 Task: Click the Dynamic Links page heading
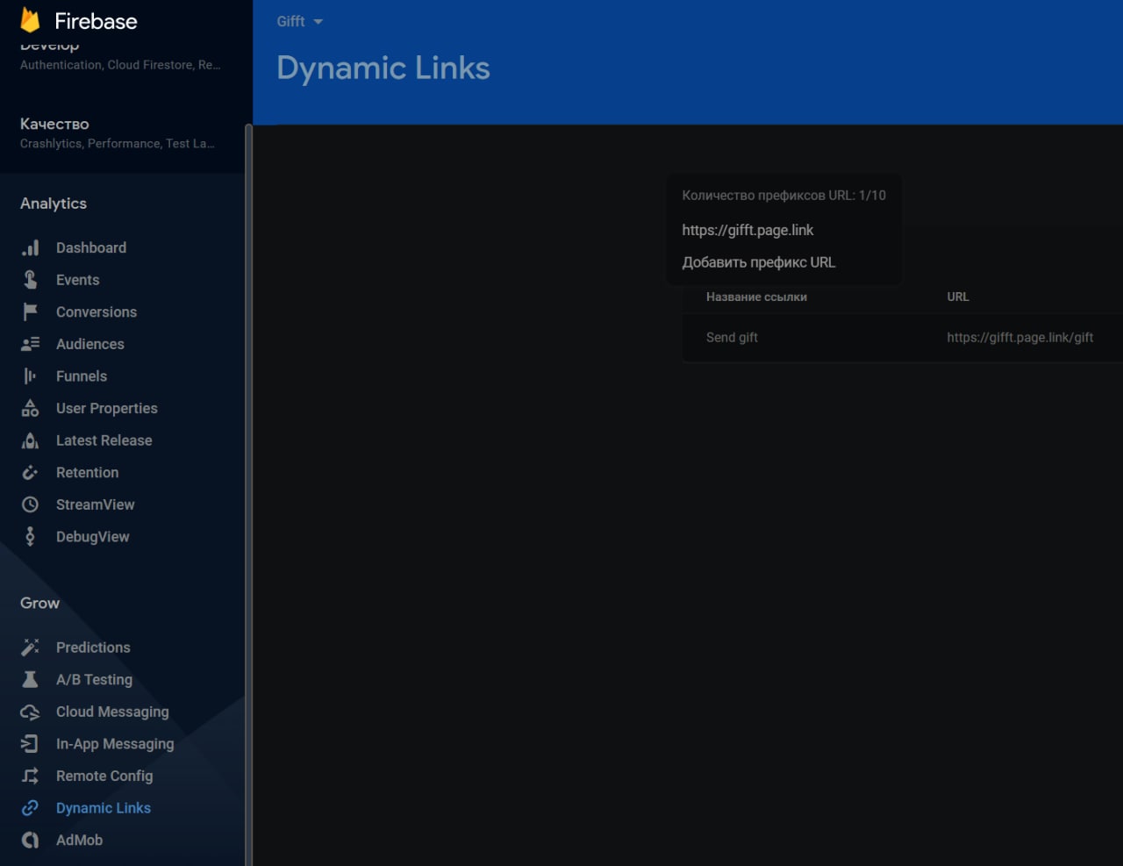pos(383,68)
